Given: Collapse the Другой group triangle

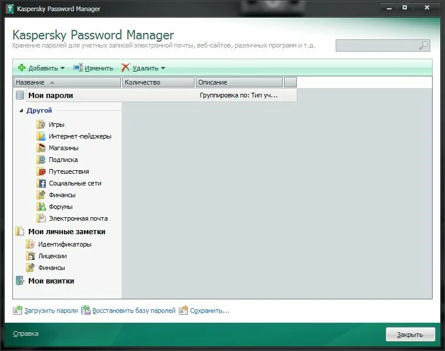Looking at the screenshot, I should 21,110.
